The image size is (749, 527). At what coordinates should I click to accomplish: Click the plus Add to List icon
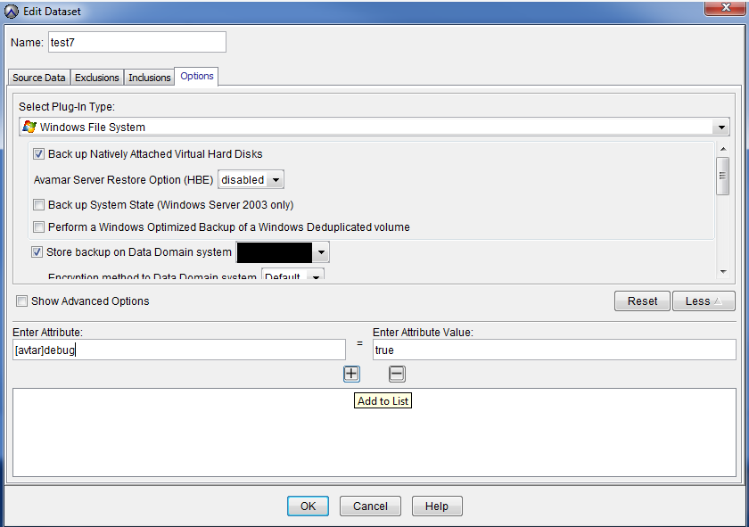351,374
